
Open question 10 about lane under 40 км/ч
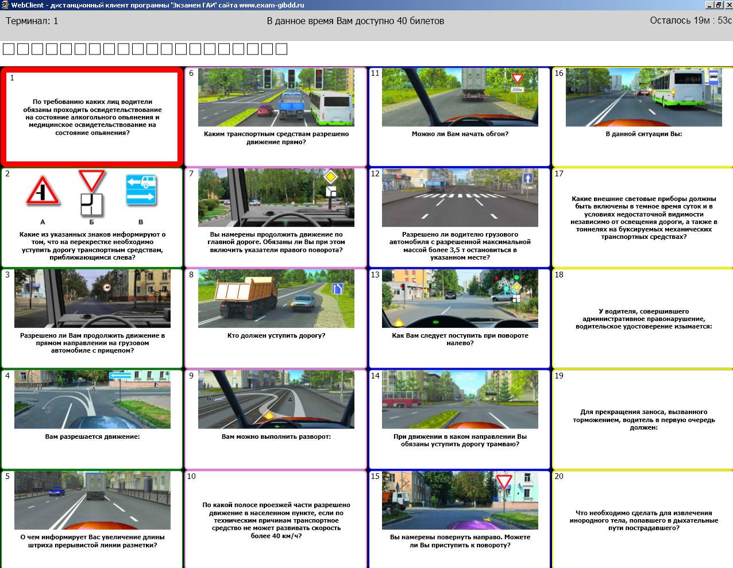[276, 520]
